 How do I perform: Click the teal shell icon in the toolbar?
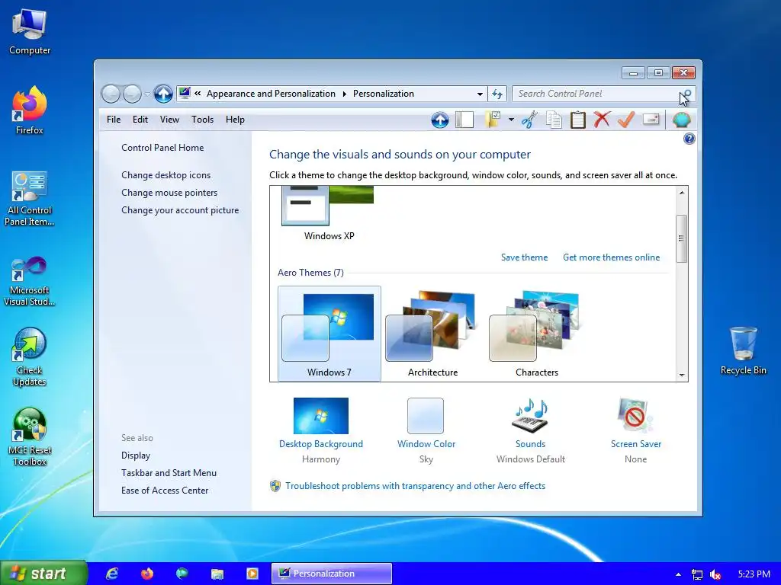coord(681,120)
